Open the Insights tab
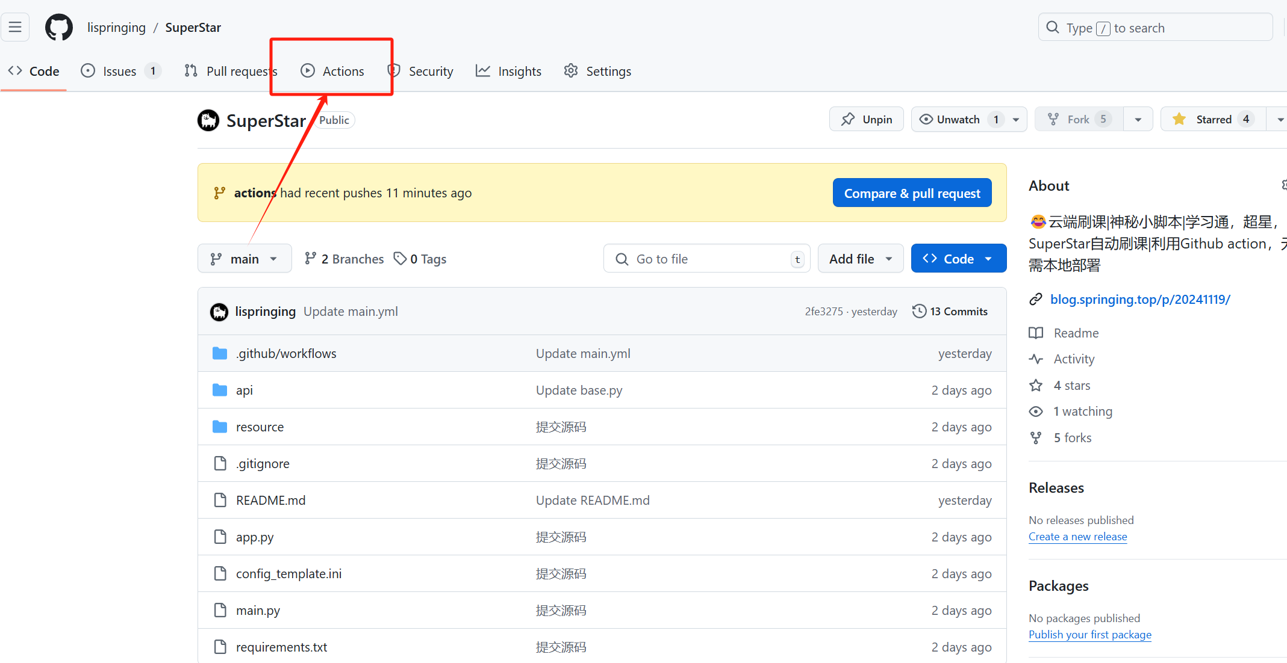The image size is (1287, 663). 509,71
